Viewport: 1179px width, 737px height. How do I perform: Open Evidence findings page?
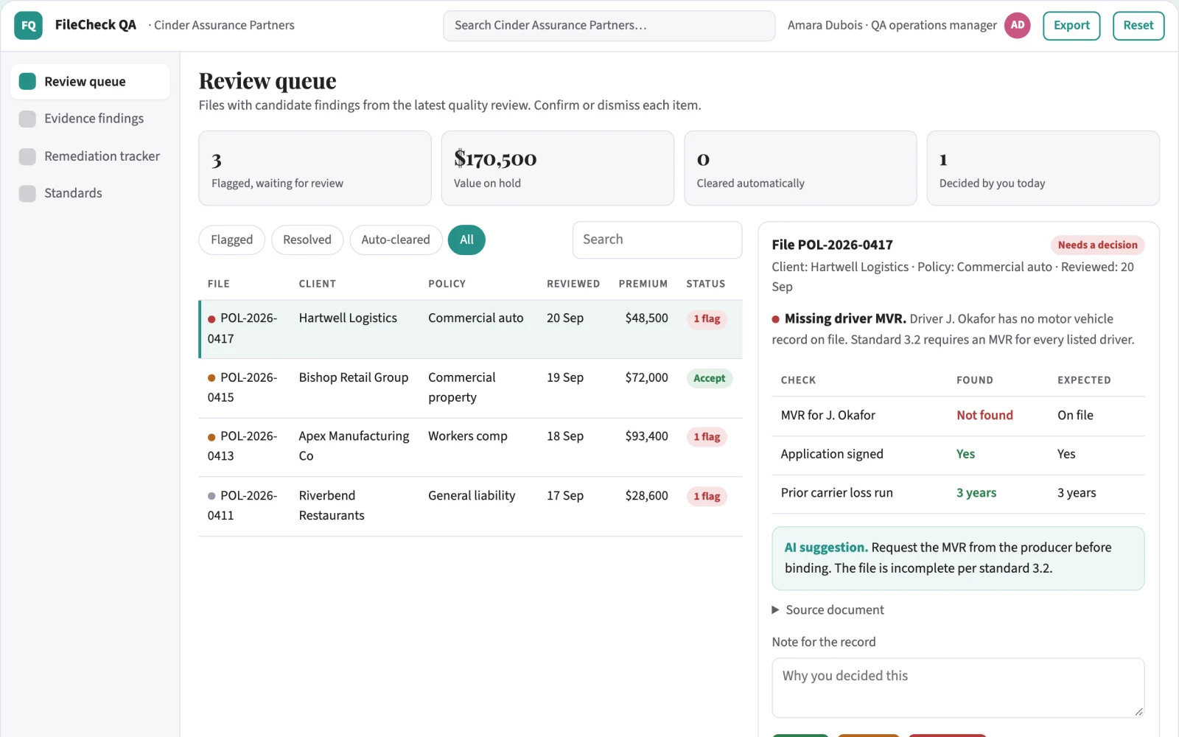pos(90,119)
